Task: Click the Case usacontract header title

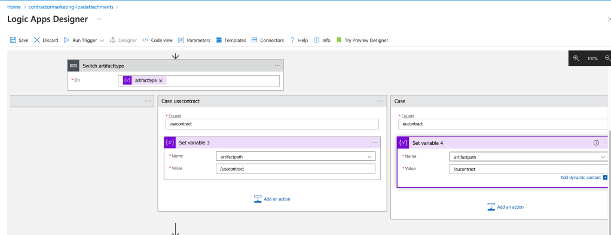Action: [x=181, y=101]
